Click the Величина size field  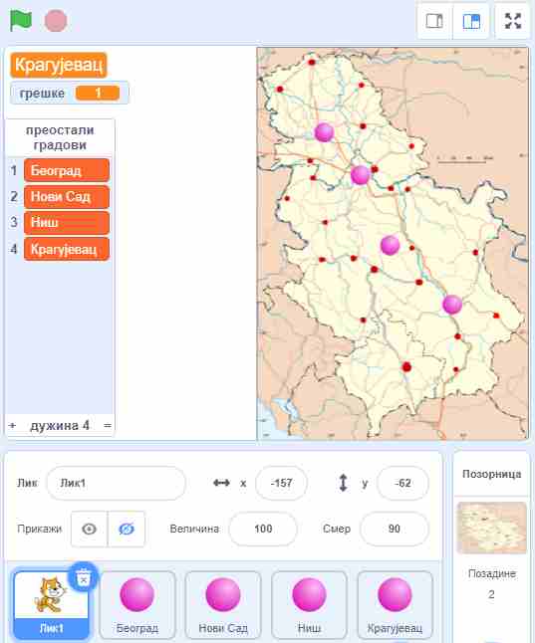[x=263, y=529]
